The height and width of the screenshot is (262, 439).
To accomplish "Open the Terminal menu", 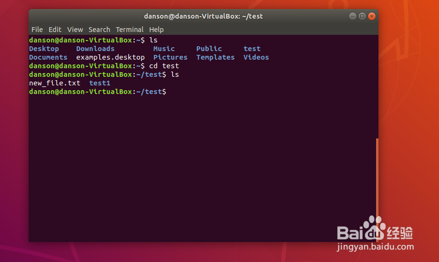I will (x=130, y=30).
